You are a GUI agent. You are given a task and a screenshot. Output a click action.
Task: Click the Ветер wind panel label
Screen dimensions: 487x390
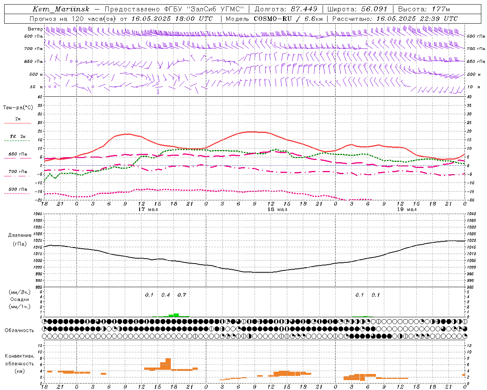(35, 29)
